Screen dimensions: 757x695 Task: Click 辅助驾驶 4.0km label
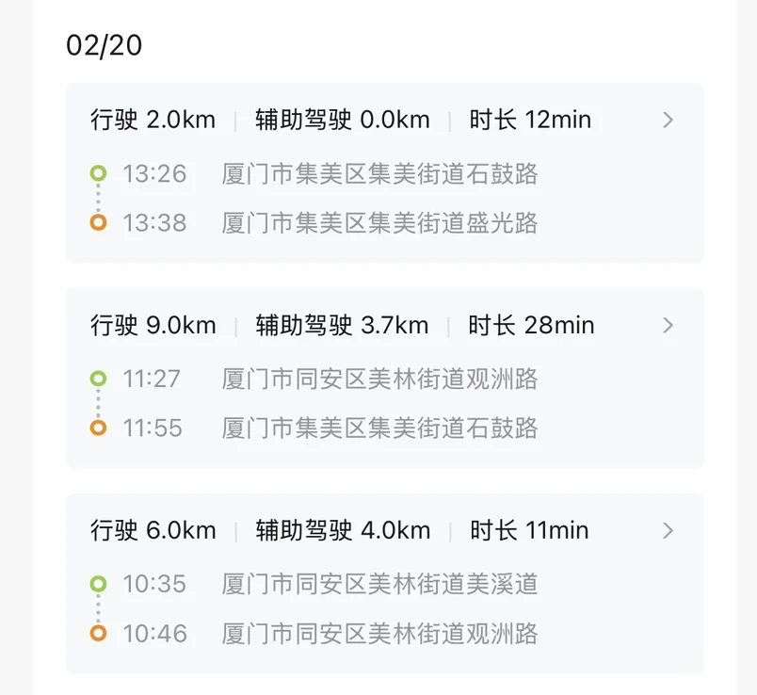coord(343,531)
